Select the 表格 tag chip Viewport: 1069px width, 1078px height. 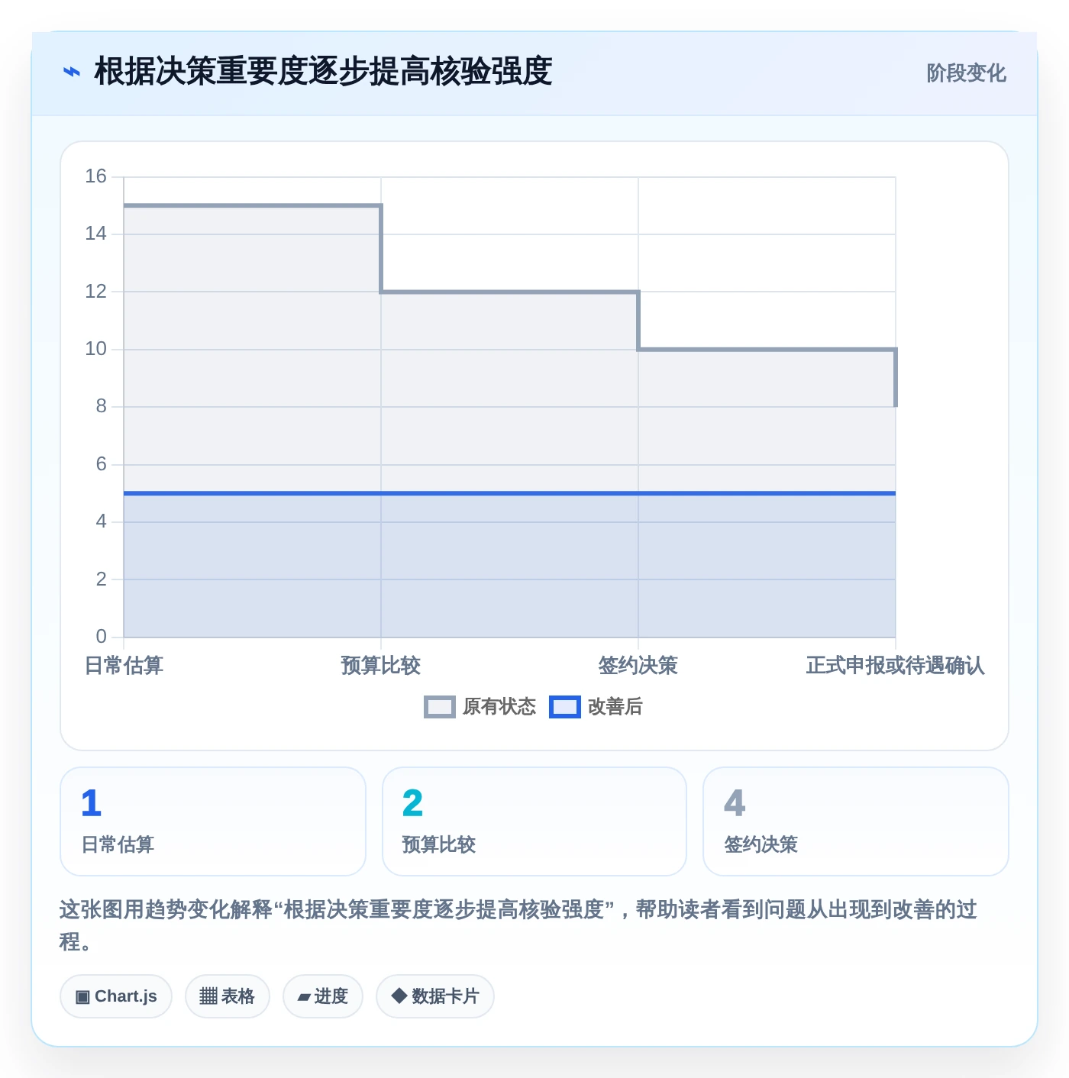point(228,996)
